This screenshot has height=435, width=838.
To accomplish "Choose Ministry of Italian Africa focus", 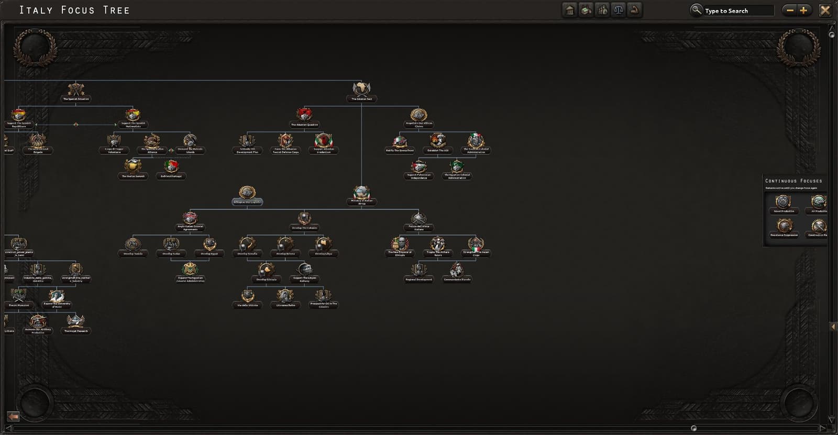I will (x=361, y=195).
